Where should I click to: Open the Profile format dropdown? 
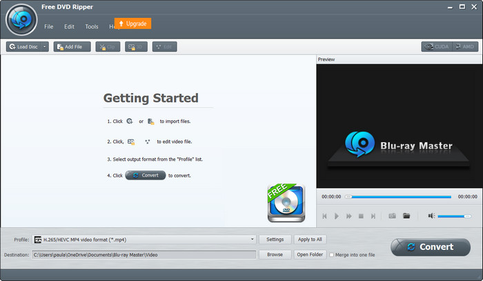point(253,240)
